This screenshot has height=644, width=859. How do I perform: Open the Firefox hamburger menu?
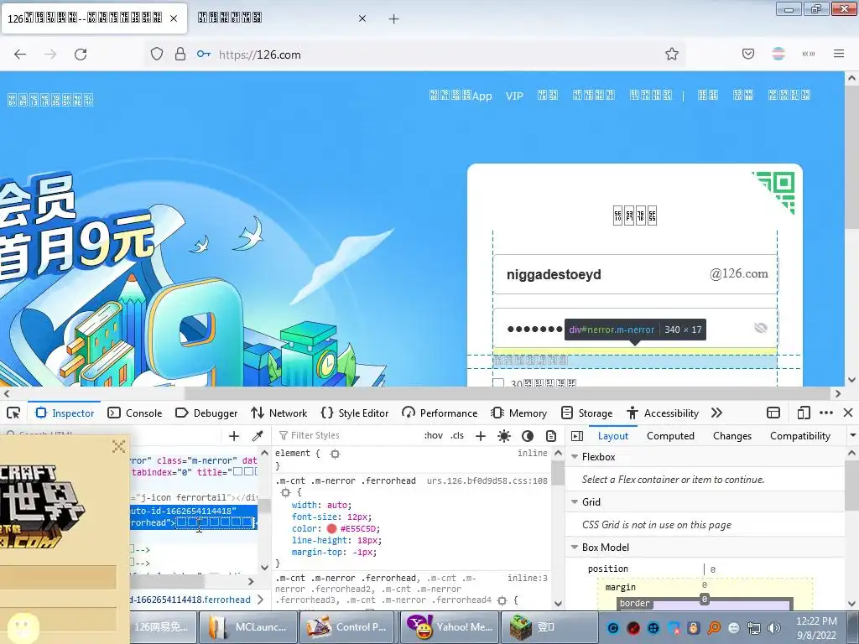[x=839, y=54]
